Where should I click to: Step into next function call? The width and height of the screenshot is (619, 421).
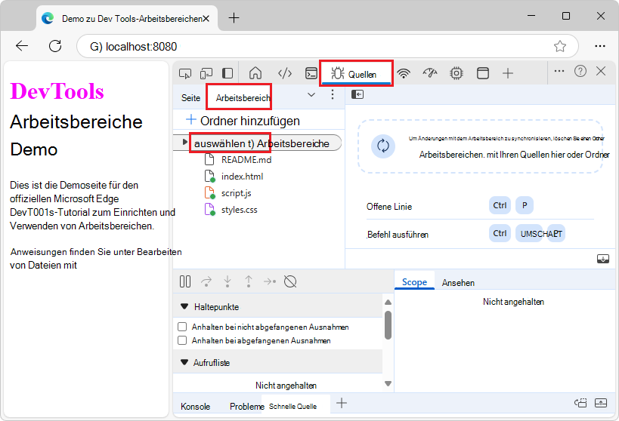tap(227, 282)
